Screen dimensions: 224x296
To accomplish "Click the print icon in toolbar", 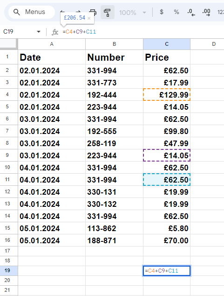I will click(x=93, y=12).
